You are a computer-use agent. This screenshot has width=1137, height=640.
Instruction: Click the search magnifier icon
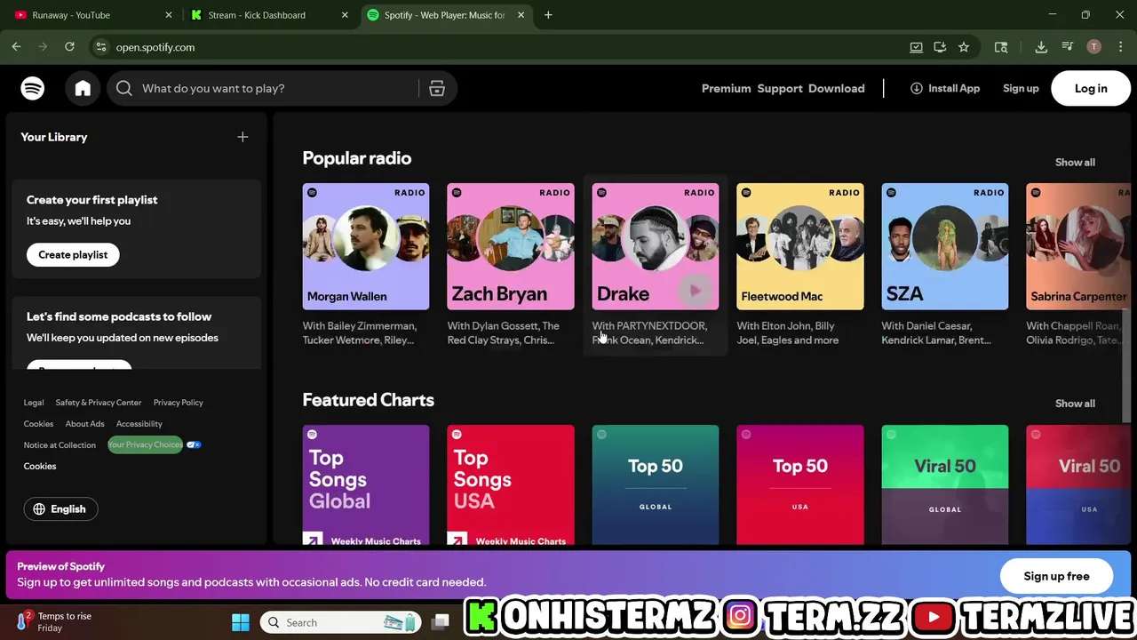(x=124, y=88)
